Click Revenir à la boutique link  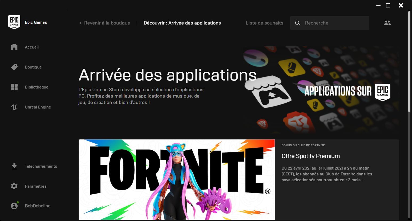107,23
